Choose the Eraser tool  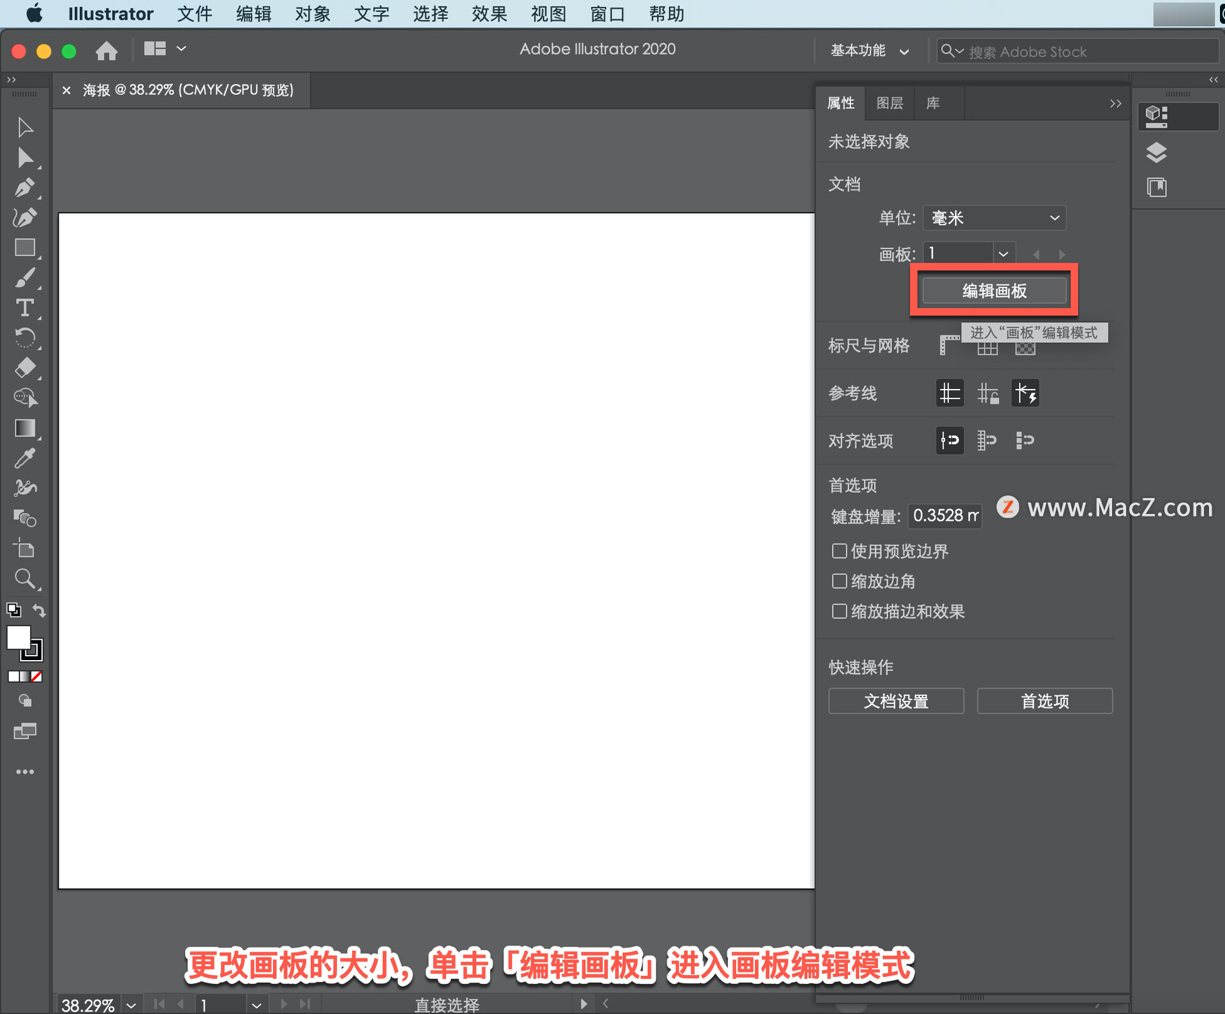24,368
